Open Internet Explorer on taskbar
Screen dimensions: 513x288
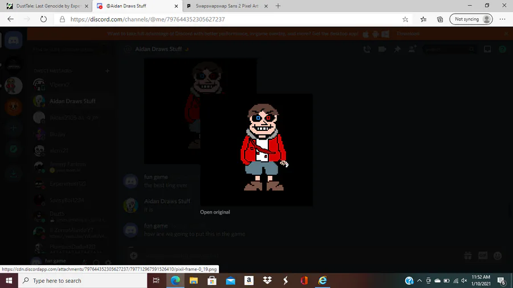(x=323, y=281)
